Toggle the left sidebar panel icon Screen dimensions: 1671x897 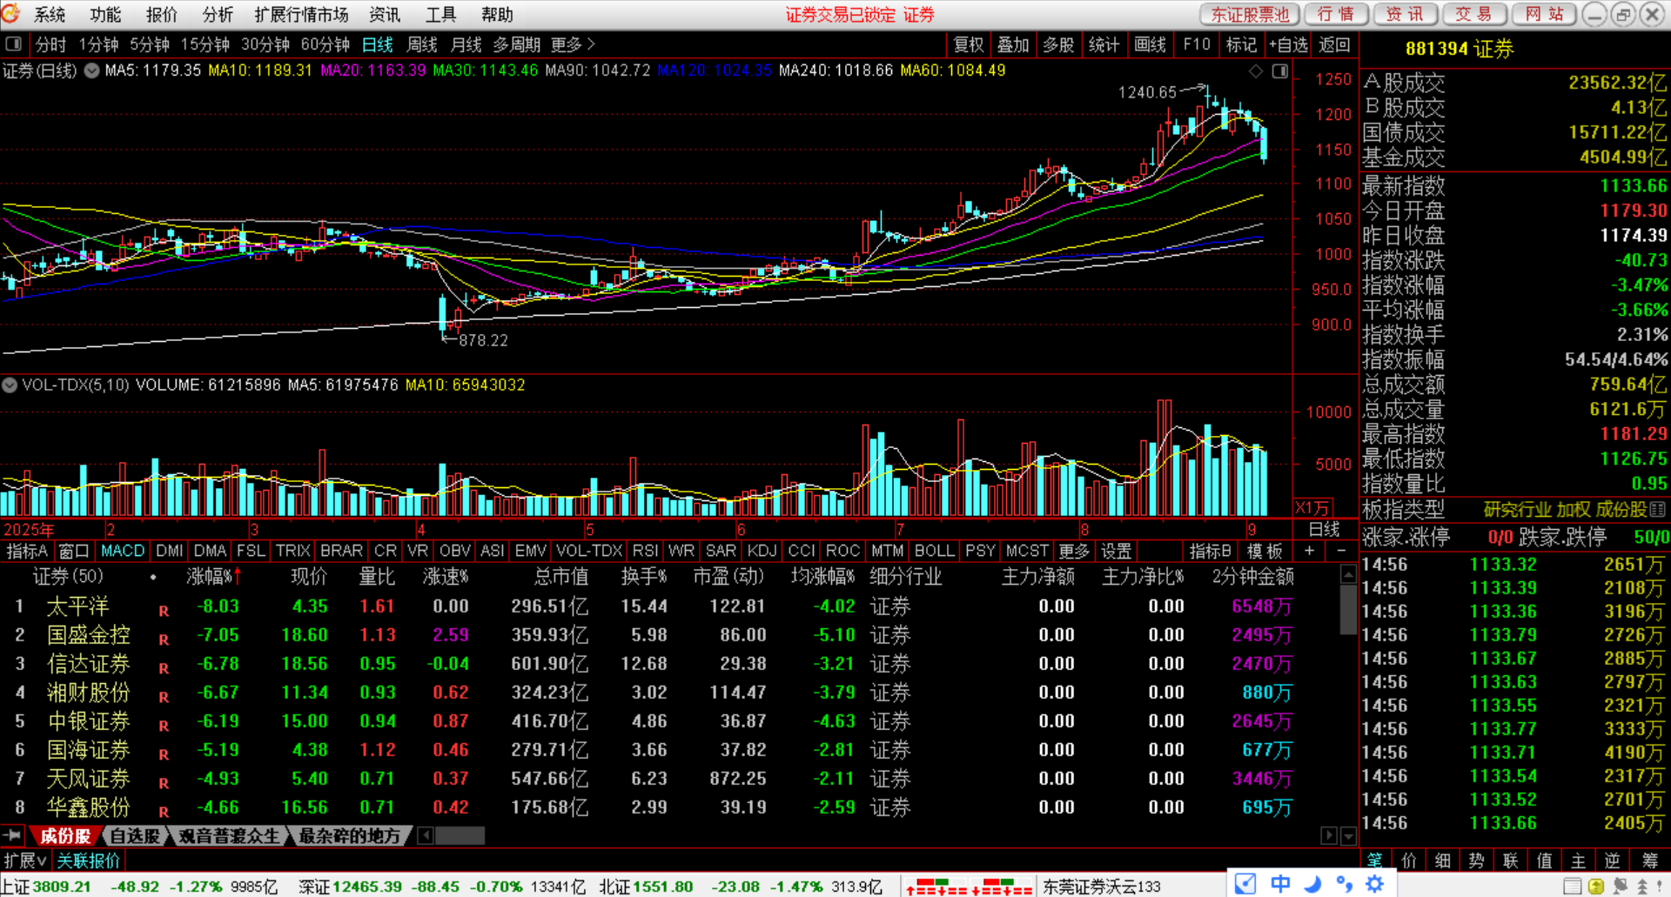click(x=13, y=44)
